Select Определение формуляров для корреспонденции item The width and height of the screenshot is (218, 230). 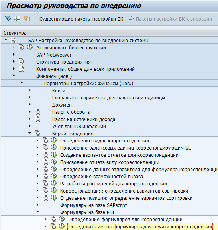[125, 219]
